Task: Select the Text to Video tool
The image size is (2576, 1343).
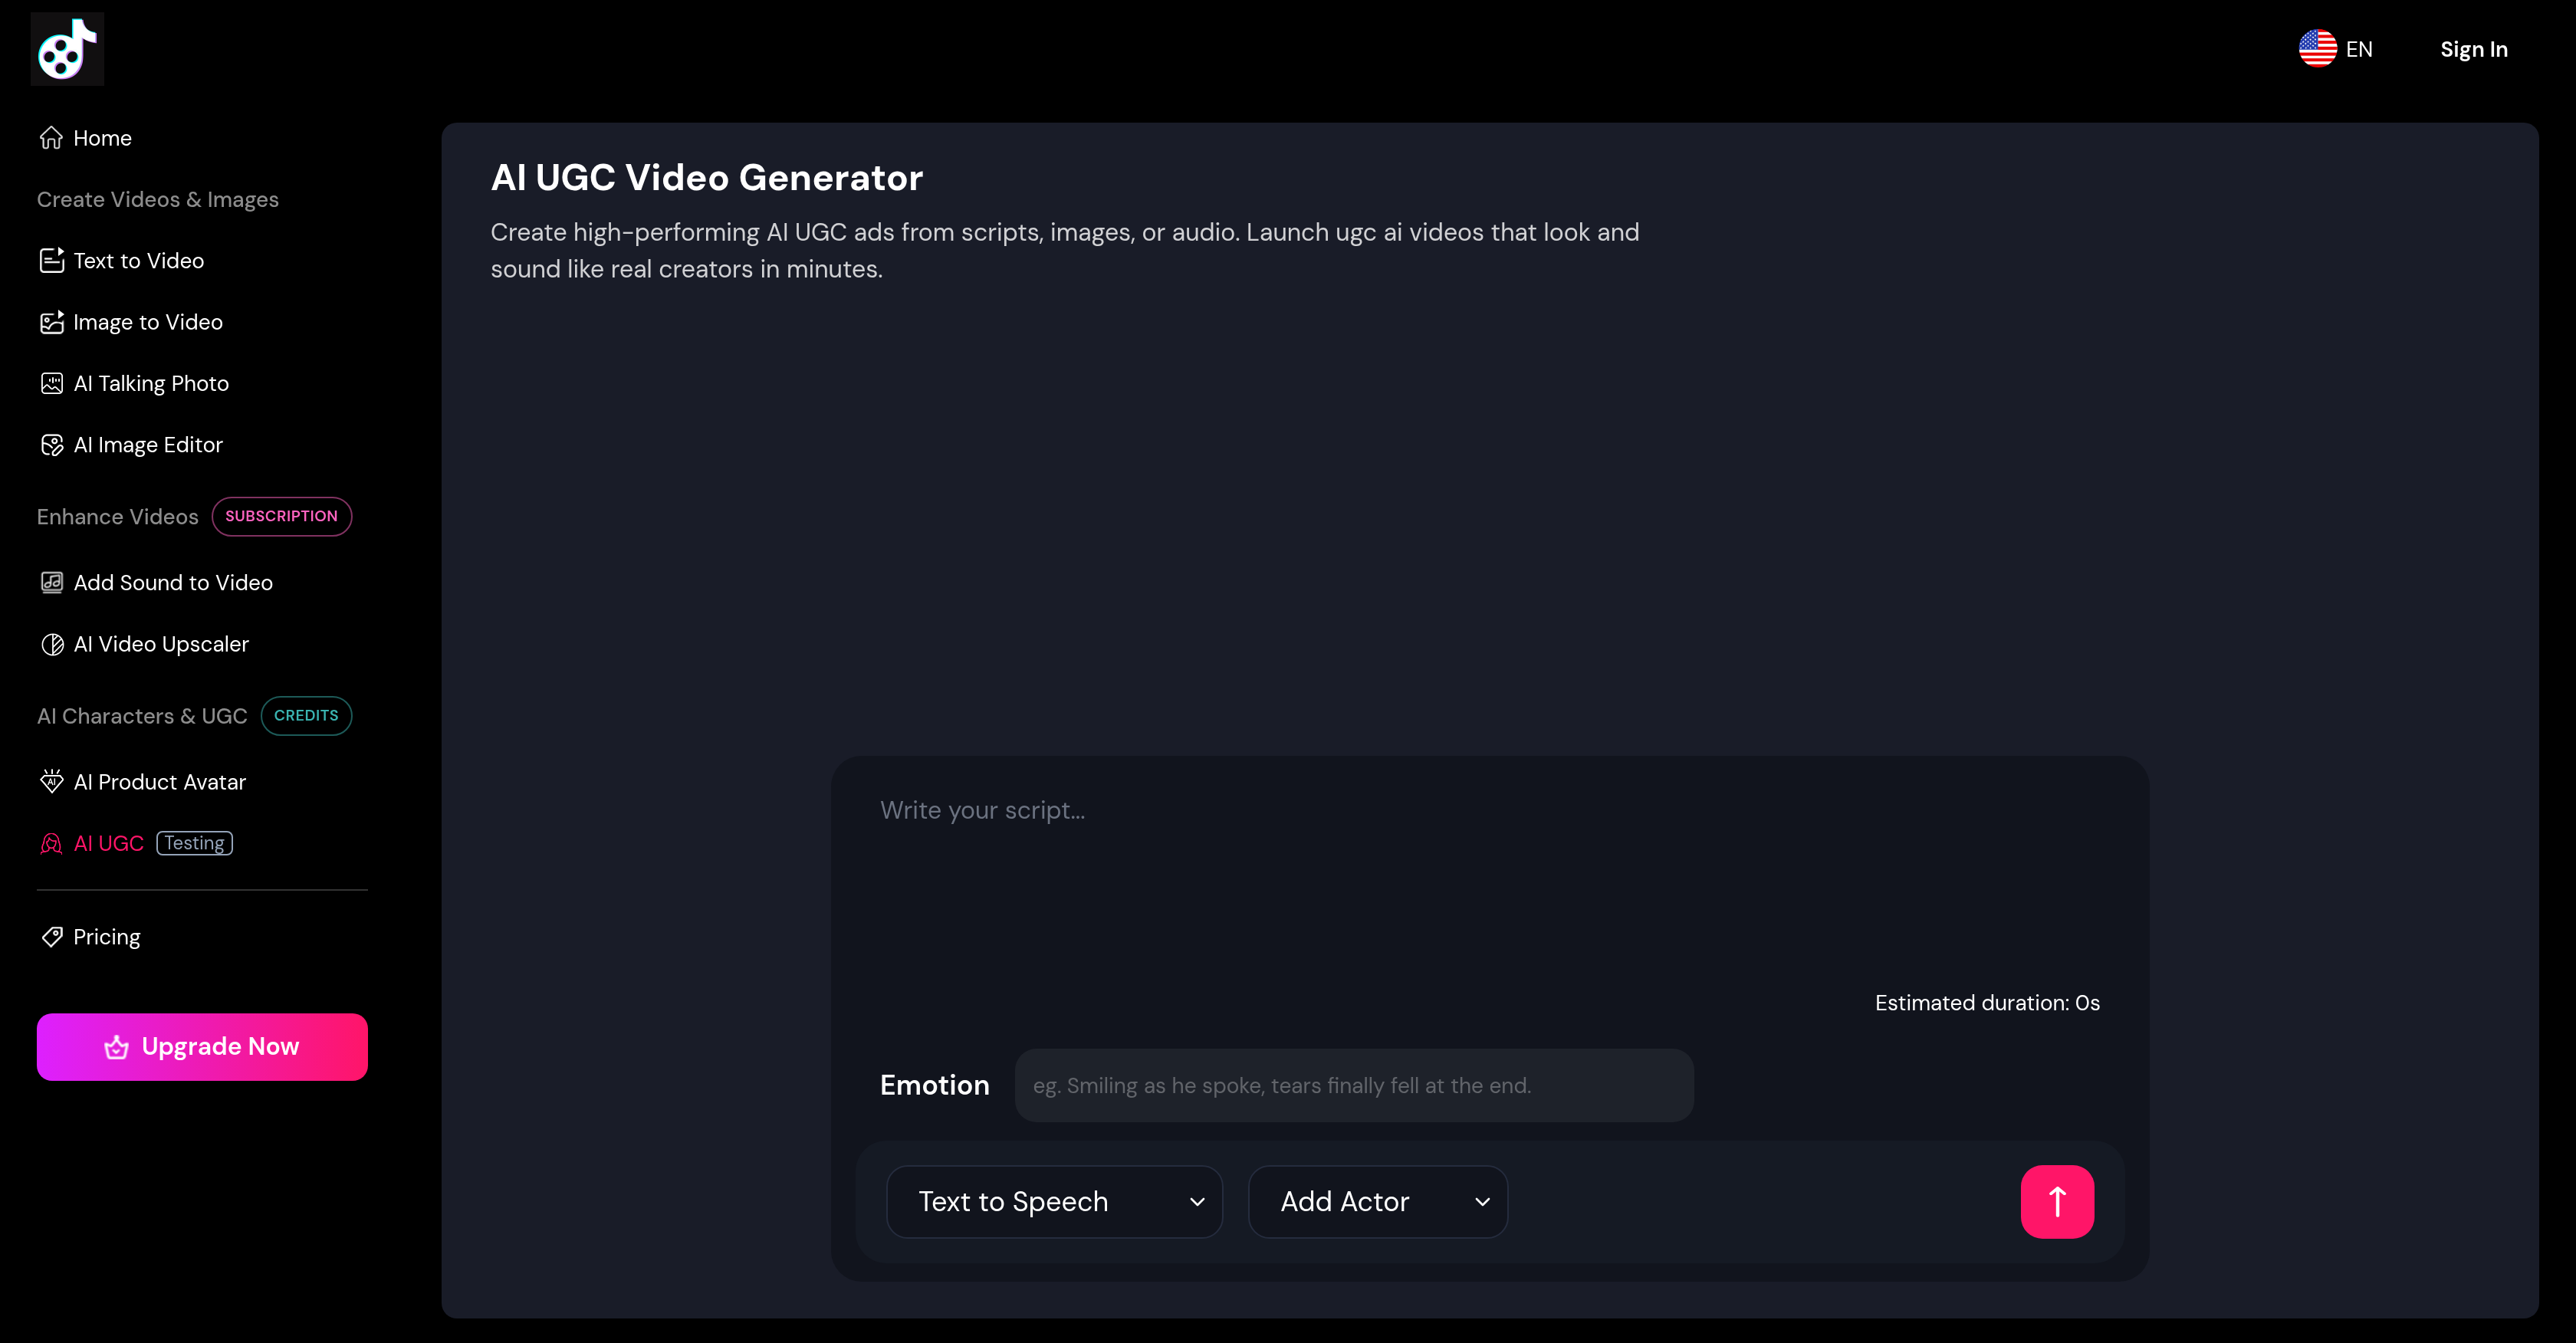Action: pyautogui.click(x=139, y=260)
